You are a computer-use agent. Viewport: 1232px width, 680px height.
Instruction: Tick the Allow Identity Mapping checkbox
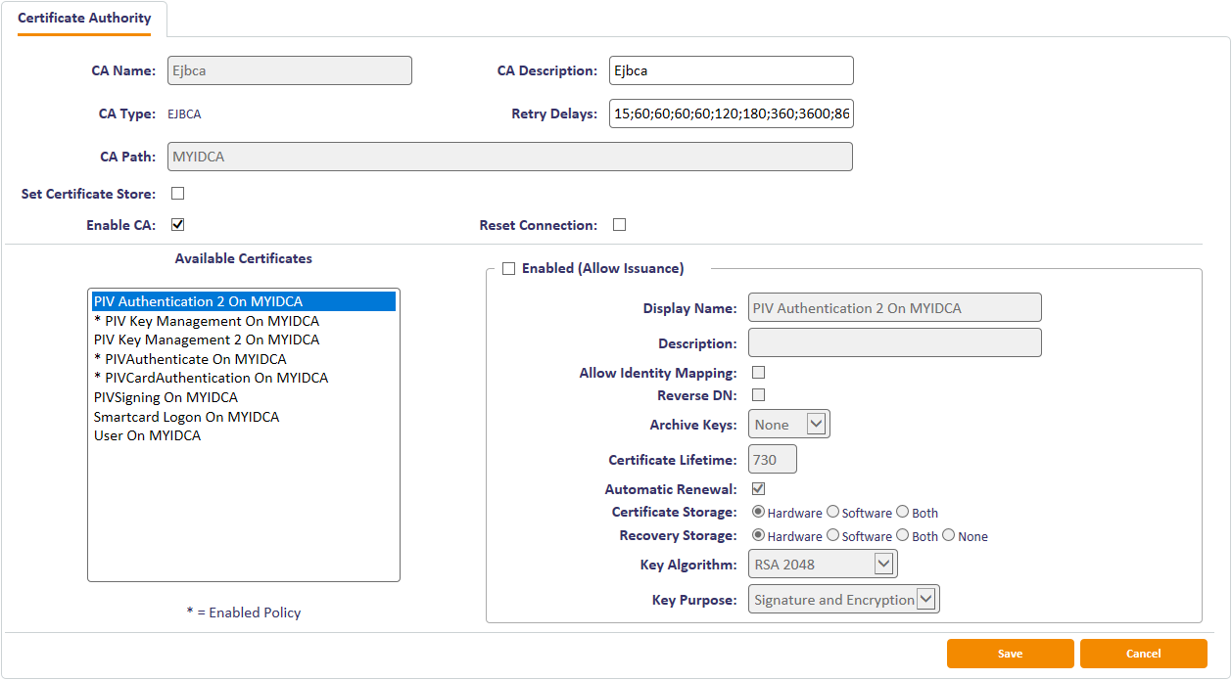758,373
